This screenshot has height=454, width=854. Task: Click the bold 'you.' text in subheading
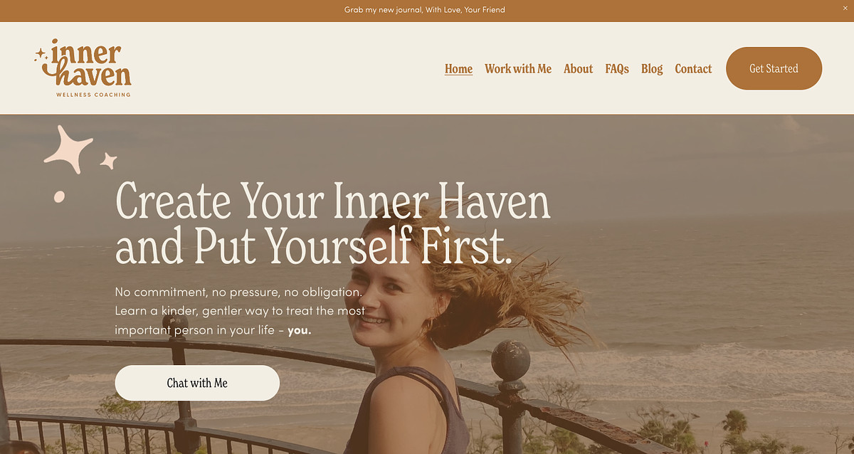300,331
